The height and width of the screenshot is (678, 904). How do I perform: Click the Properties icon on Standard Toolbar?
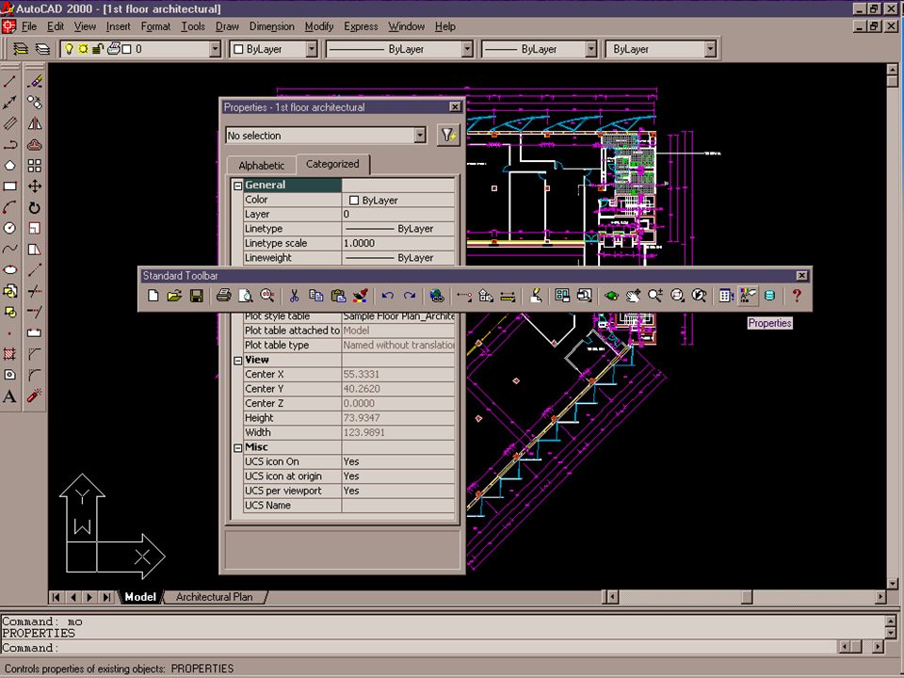point(748,296)
